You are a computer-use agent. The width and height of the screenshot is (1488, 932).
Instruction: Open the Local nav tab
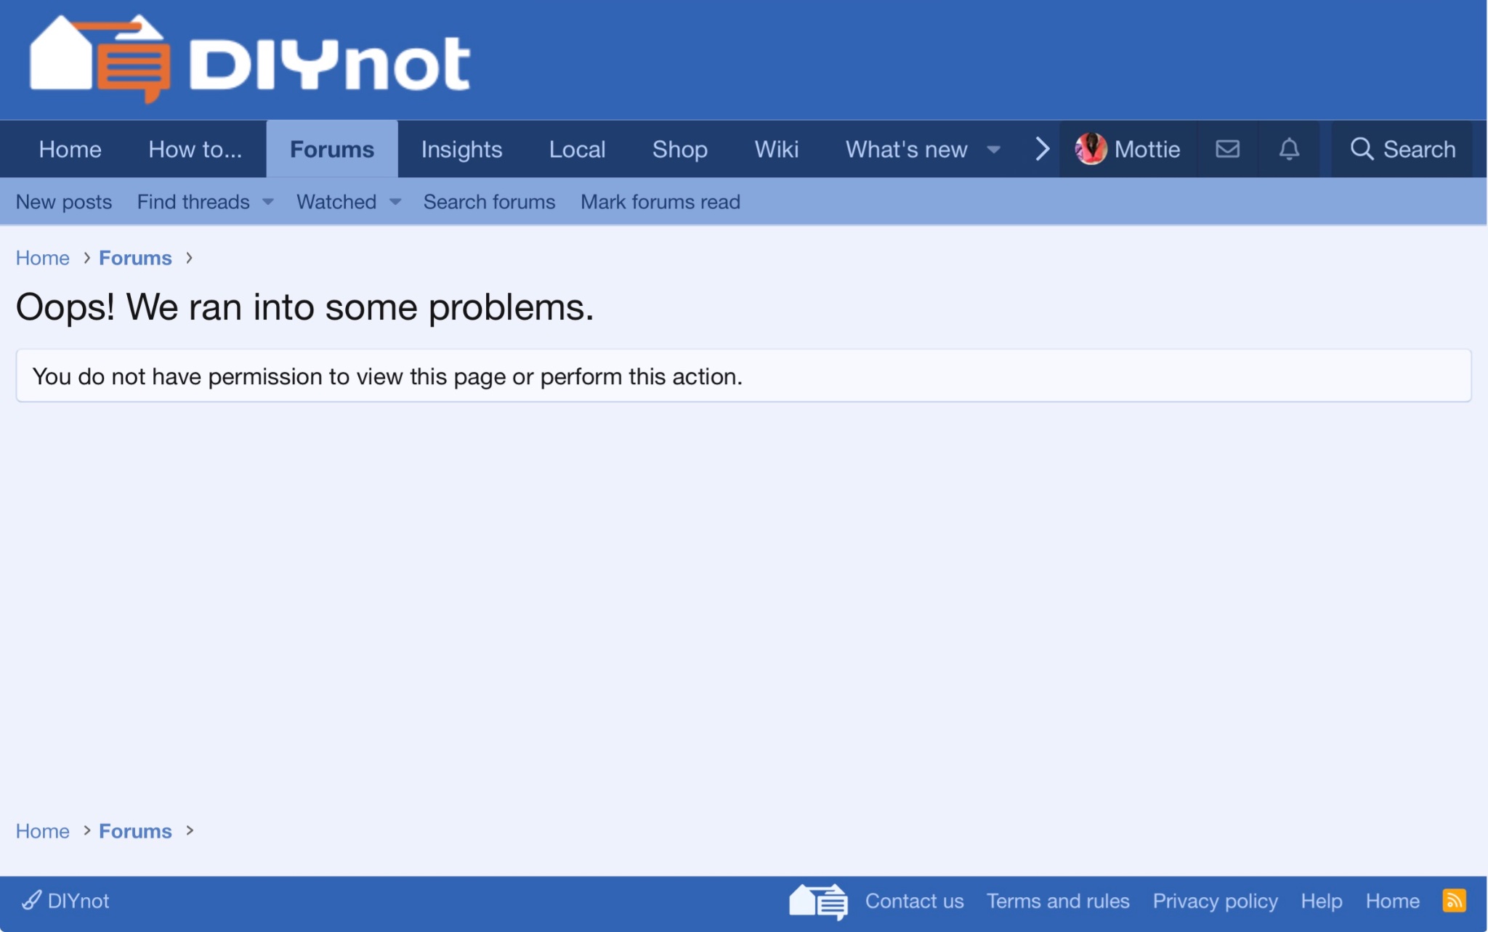577,149
